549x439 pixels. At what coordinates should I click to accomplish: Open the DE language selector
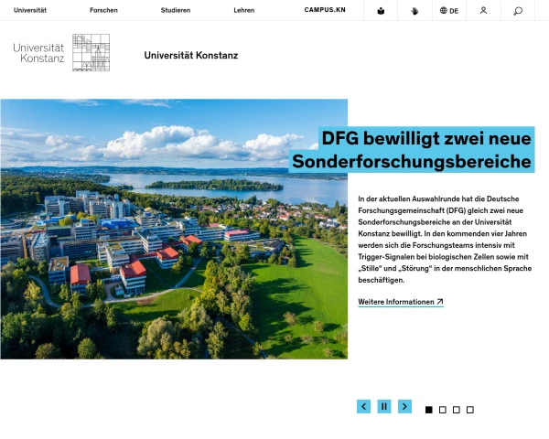(449, 10)
